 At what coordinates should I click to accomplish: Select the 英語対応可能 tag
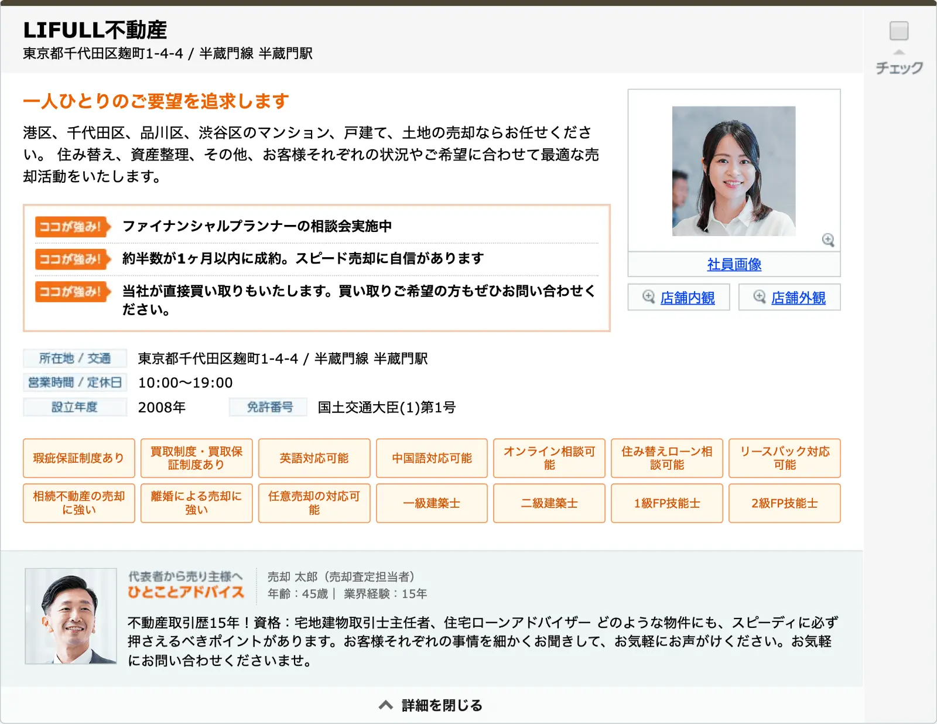pos(314,458)
